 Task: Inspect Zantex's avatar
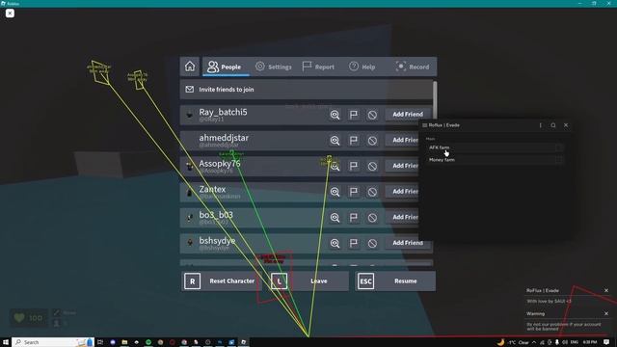335,192
